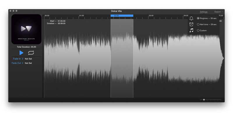Click the 01:00 mark on timeline ruler
The height and width of the screenshot is (113, 233).
(82, 16)
